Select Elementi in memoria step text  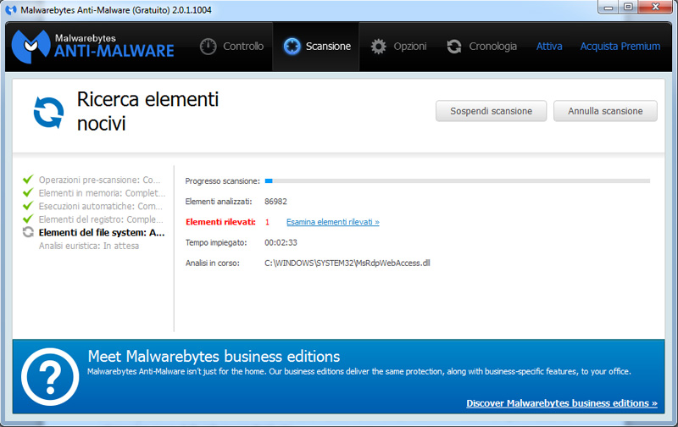[102, 193]
